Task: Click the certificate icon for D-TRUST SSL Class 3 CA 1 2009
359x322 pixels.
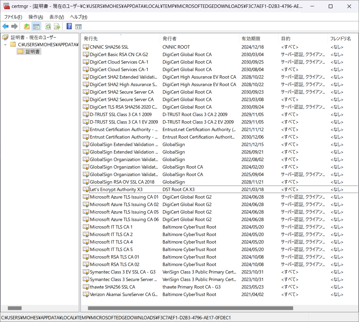Action: [86, 114]
